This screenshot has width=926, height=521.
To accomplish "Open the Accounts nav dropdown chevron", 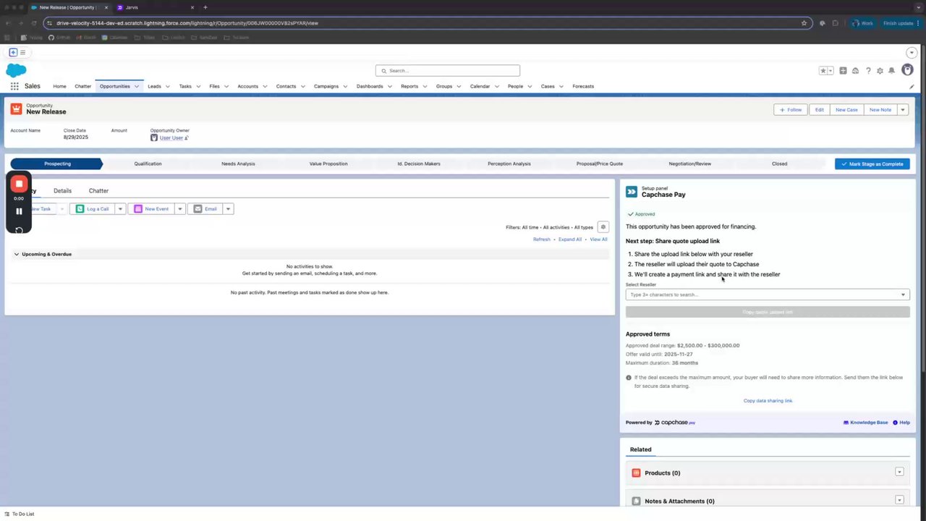I will tap(265, 87).
